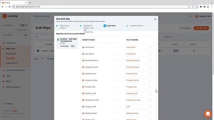Open Single Skip in sidebar
214x120 pixels.
coord(11,54)
